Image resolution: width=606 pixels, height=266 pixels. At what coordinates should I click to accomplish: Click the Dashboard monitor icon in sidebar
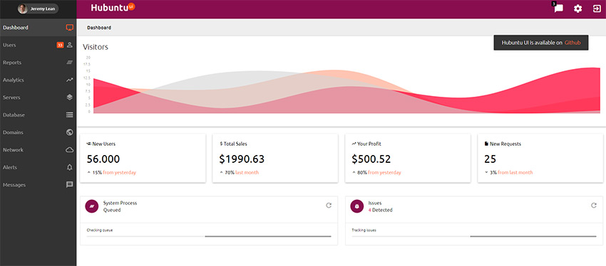70,28
